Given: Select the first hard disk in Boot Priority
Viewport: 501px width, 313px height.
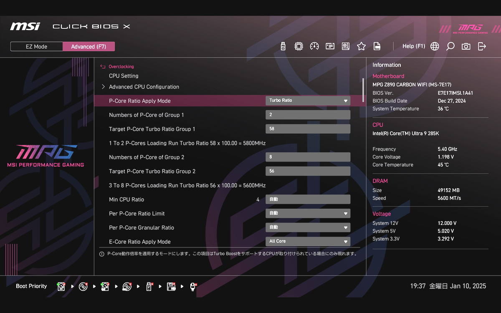Looking at the screenshot, I should coord(61,286).
